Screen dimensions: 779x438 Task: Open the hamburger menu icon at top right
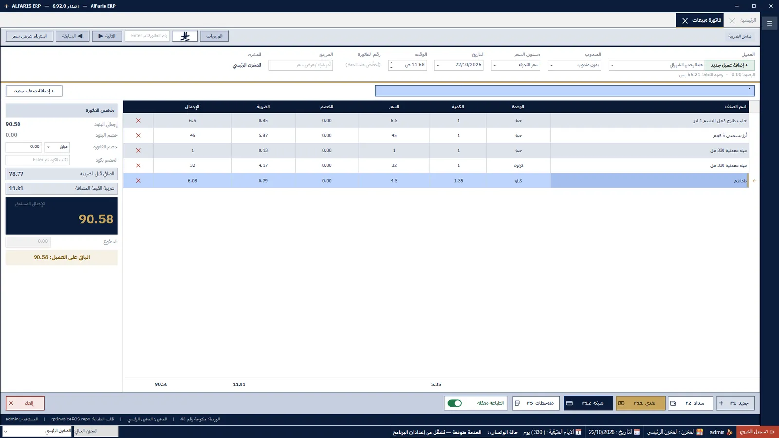point(770,23)
